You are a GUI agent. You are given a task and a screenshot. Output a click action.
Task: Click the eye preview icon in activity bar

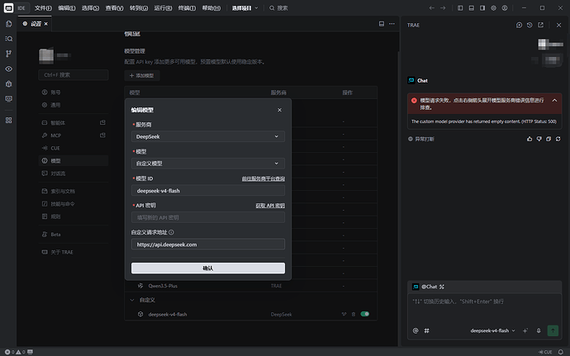click(9, 69)
